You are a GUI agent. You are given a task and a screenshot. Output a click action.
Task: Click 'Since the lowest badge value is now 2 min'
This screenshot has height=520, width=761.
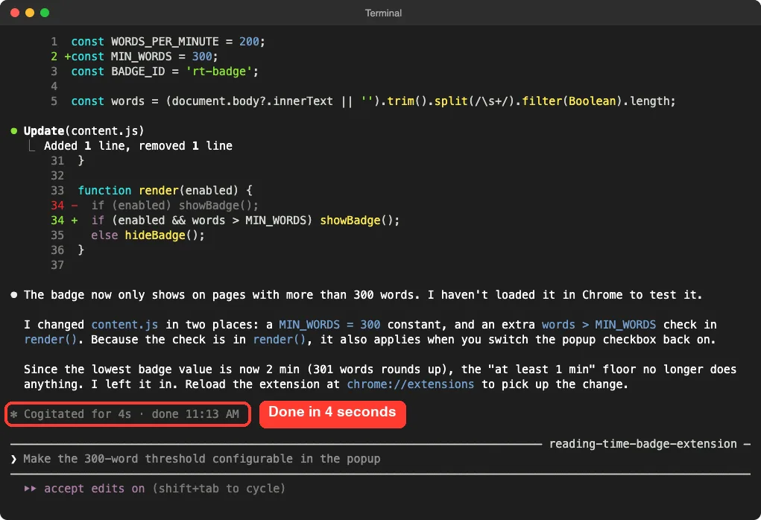click(x=162, y=370)
